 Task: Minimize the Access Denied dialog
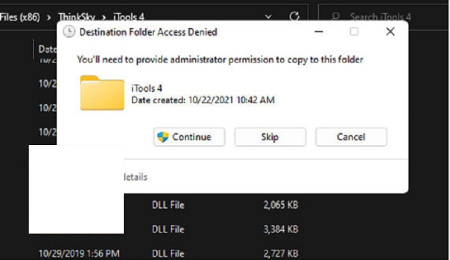click(x=319, y=32)
